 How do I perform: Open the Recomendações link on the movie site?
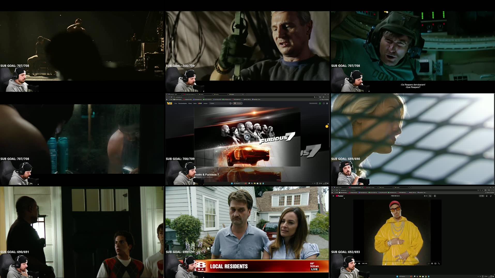(182, 103)
